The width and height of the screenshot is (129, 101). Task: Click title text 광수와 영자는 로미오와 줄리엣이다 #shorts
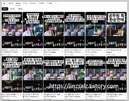(31, 96)
